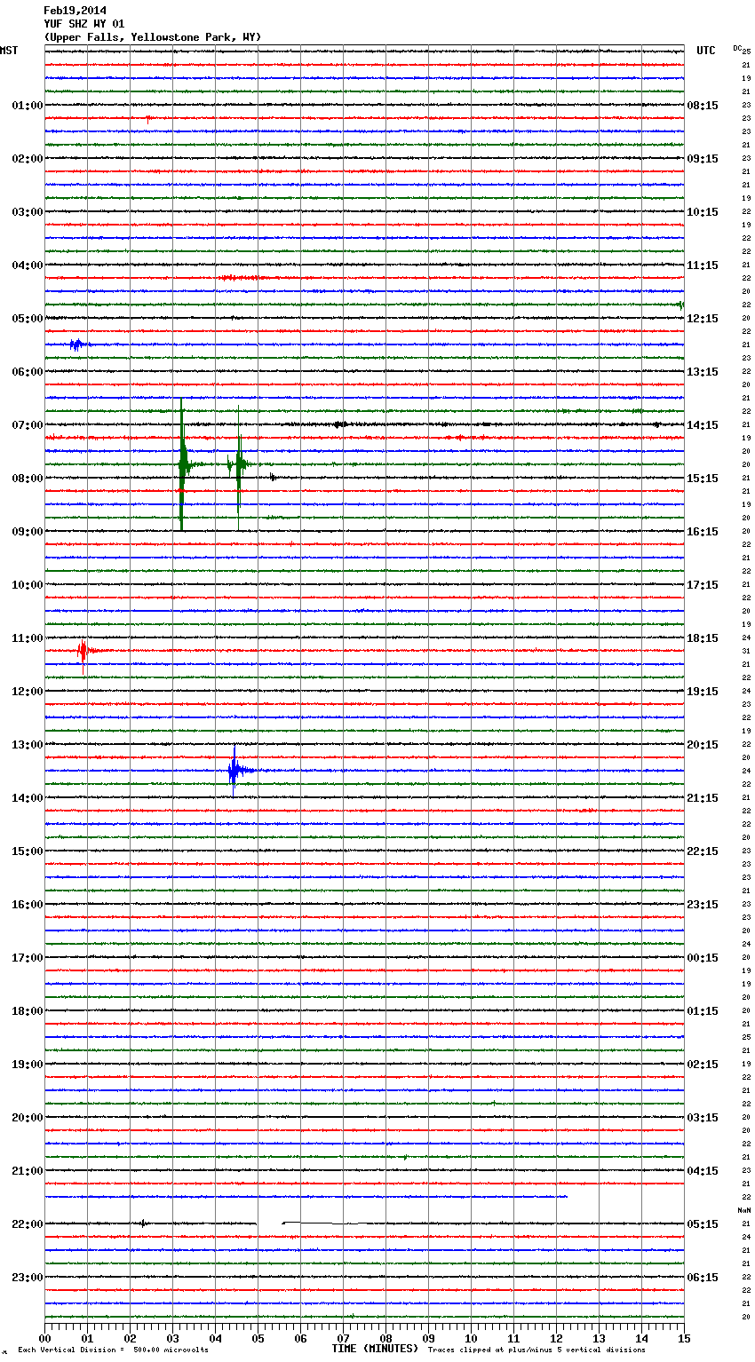Click the largest green seismic burst near minute 3
Viewport: 755px width, 1362px height.
(182, 464)
